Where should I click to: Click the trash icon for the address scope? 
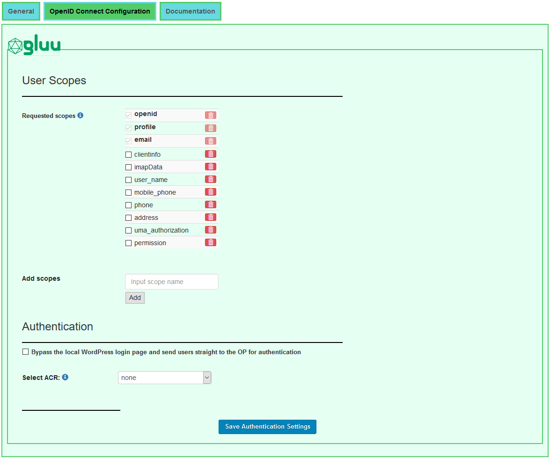point(211,217)
